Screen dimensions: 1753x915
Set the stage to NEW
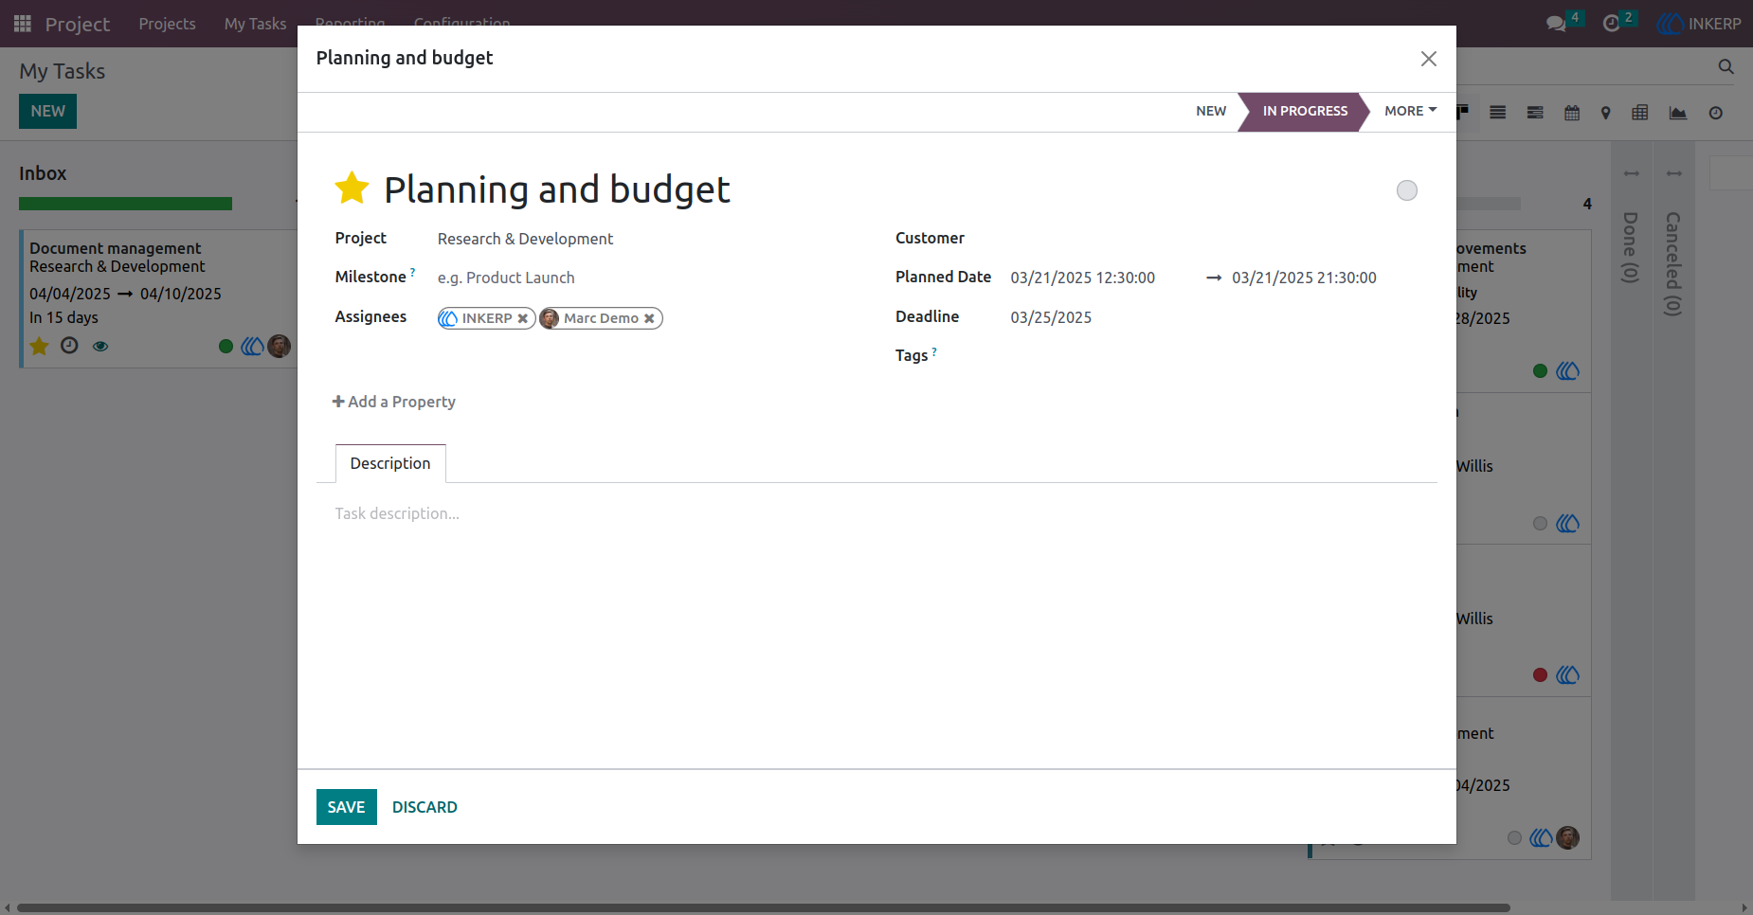(x=1211, y=111)
